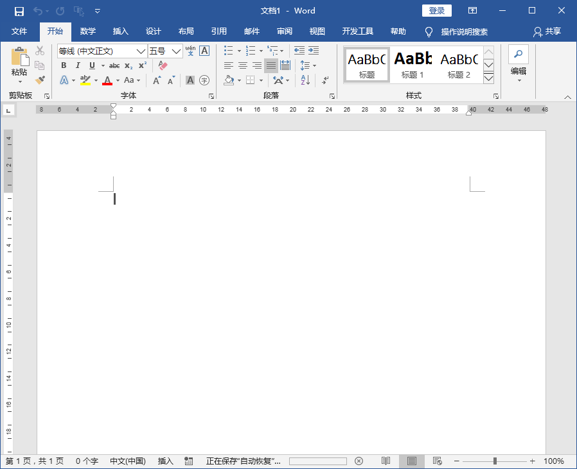Click the decrease indent icon
This screenshot has width=577, height=469.
[x=299, y=50]
